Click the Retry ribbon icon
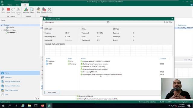The width and height of the screenshot is (193, 108). pyautogui.click(x=13, y=10)
